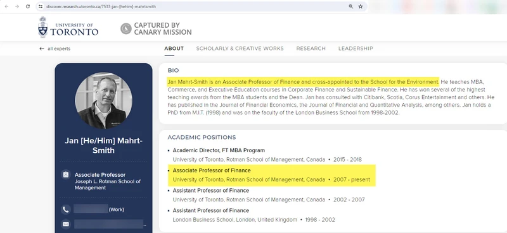This screenshot has height=233, width=507.
Task: Go back to all experts link
Action: pyautogui.click(x=59, y=49)
